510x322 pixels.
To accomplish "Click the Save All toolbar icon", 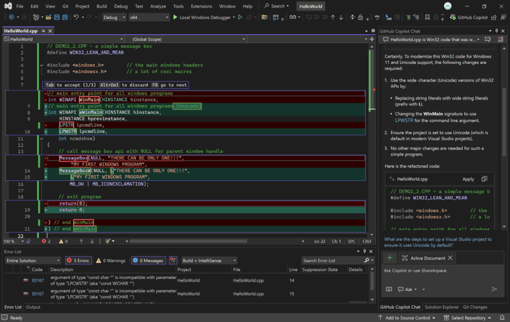I will coord(65,17).
